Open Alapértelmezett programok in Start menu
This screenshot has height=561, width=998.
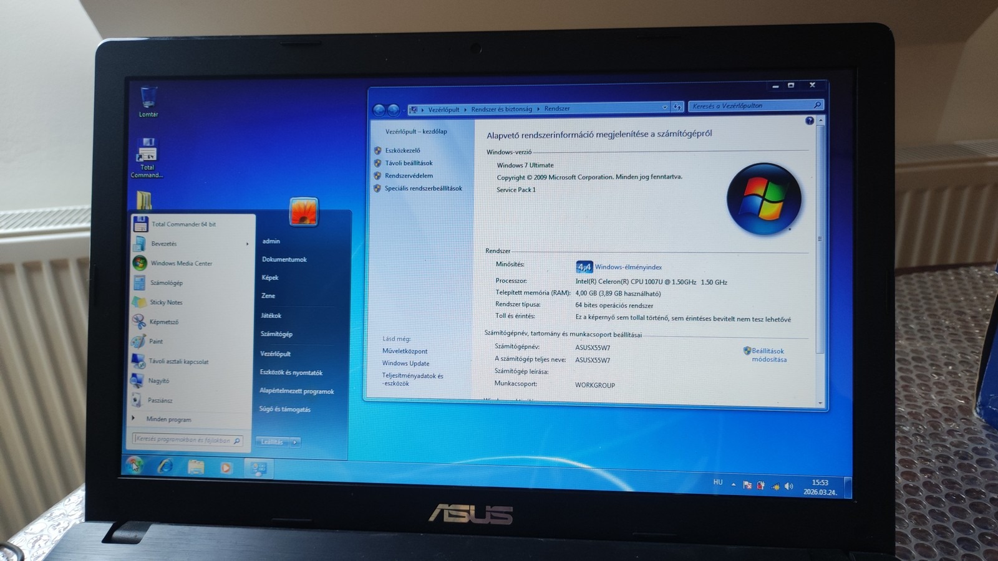[297, 391]
